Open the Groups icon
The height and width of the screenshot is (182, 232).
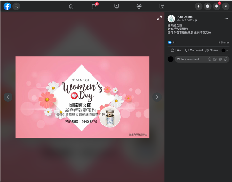(139, 6)
